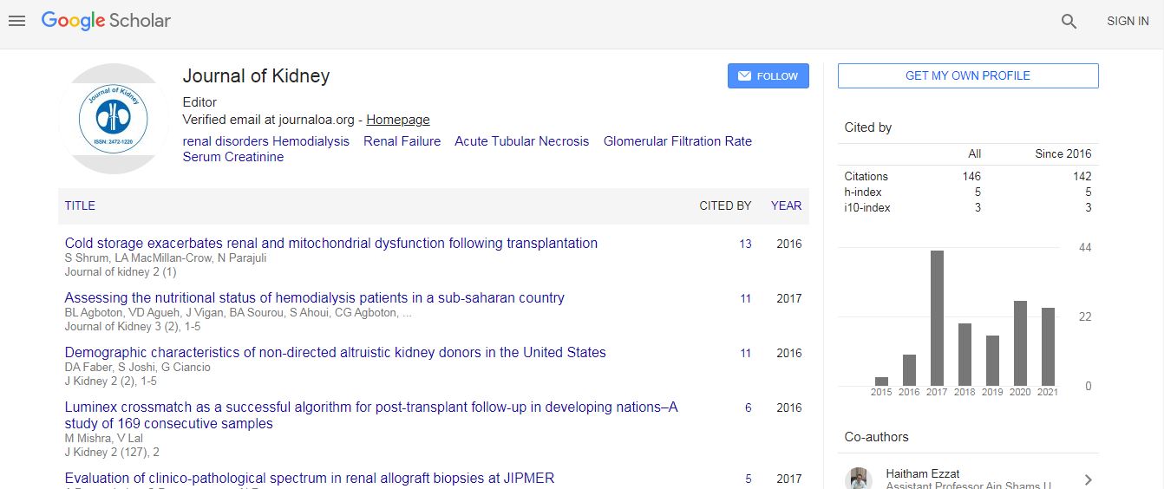Viewport: 1164px width, 489px height.
Task: Open the Acute Tubular Necrosis tag
Action: [521, 141]
